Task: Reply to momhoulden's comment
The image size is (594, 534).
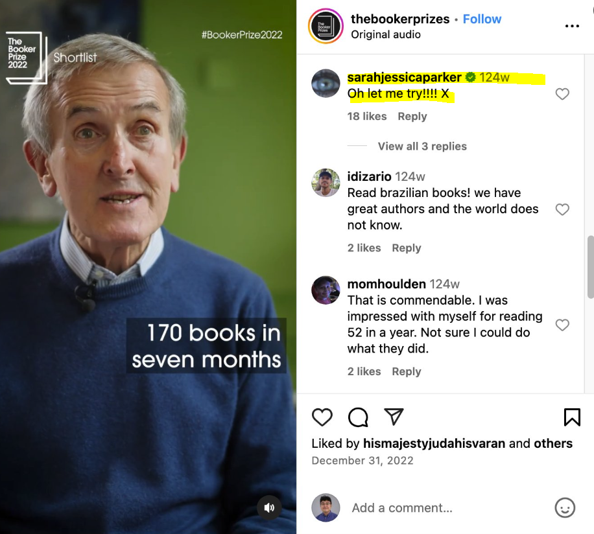Action: 407,371
